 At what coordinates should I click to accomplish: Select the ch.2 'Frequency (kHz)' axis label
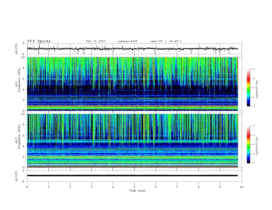[x=19, y=137]
